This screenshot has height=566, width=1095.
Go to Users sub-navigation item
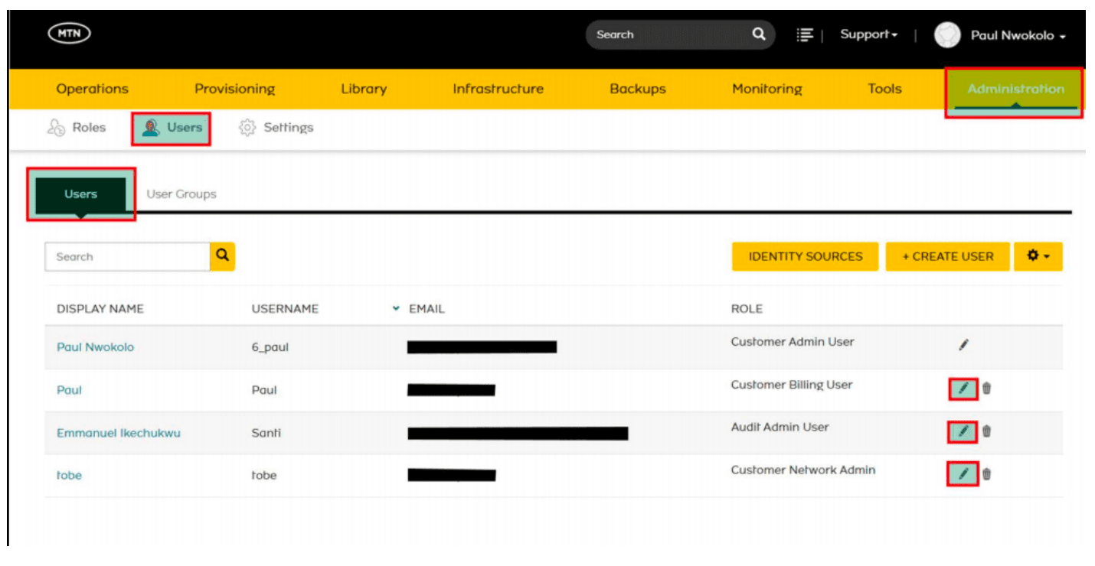pos(172,128)
